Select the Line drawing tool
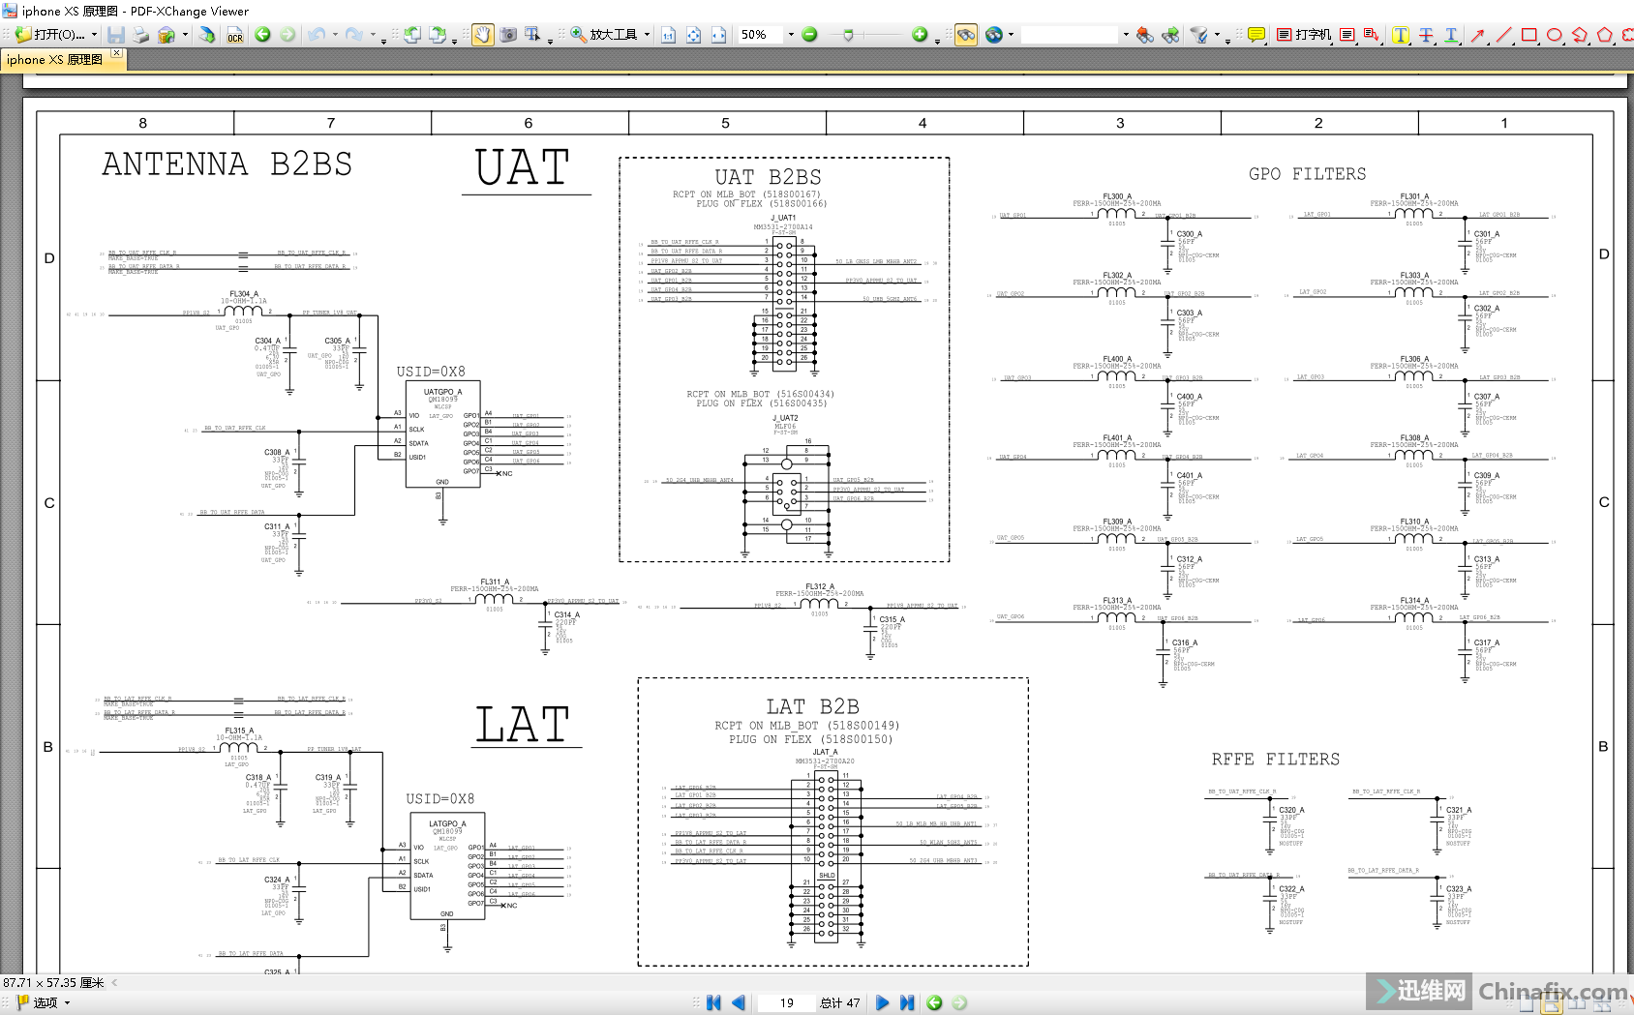Image resolution: width=1634 pixels, height=1015 pixels. [1503, 35]
